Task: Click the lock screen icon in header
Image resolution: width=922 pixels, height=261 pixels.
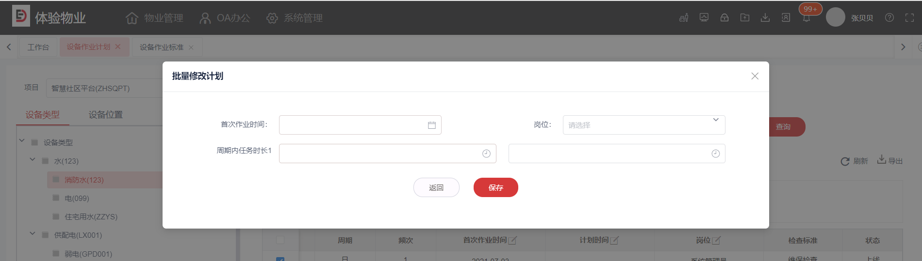Action: coord(724,17)
